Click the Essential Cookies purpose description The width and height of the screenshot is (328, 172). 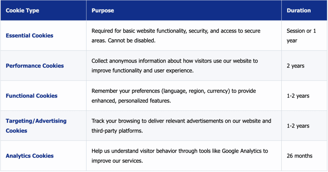pos(176,36)
